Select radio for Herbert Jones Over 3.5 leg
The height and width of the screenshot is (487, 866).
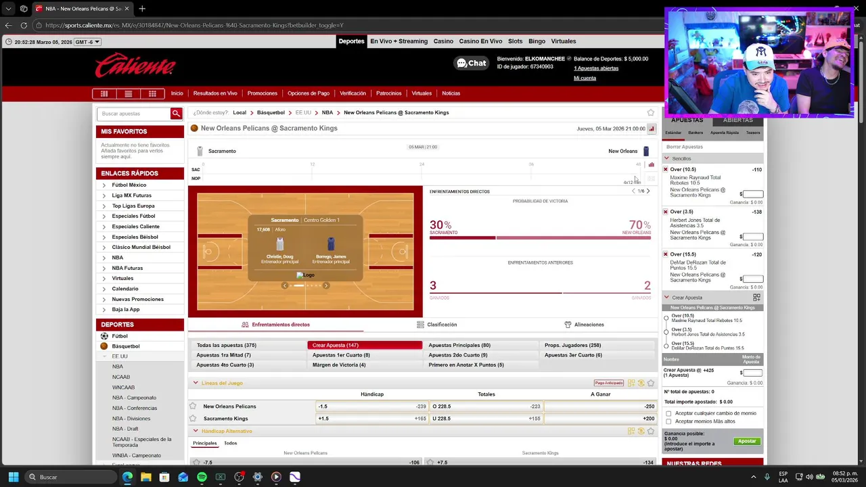coord(666,331)
